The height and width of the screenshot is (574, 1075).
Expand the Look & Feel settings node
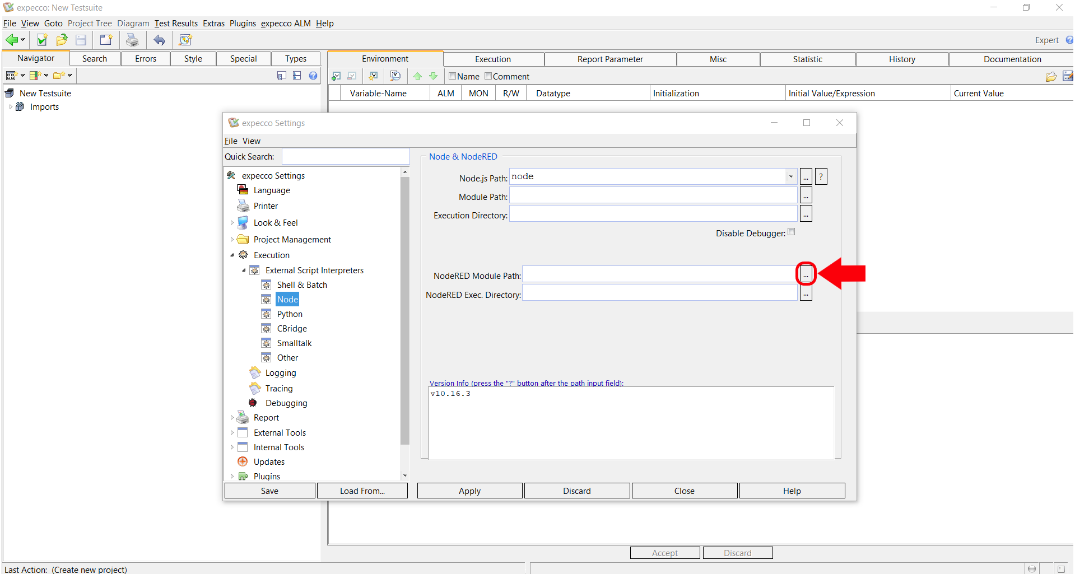232,223
